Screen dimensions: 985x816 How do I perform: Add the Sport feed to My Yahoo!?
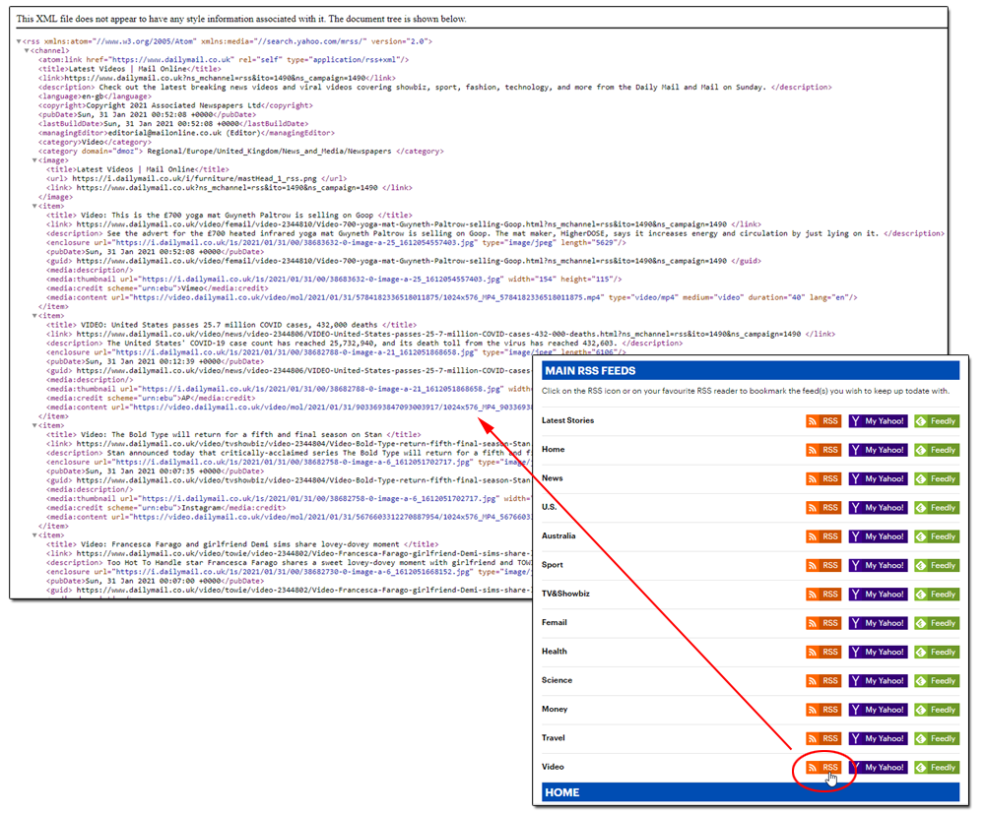878,566
